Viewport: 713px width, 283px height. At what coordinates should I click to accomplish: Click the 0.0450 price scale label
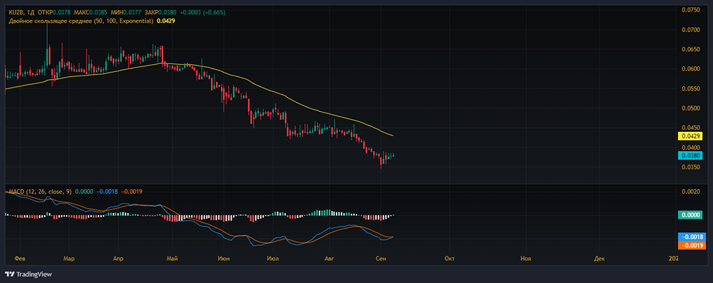click(692, 128)
